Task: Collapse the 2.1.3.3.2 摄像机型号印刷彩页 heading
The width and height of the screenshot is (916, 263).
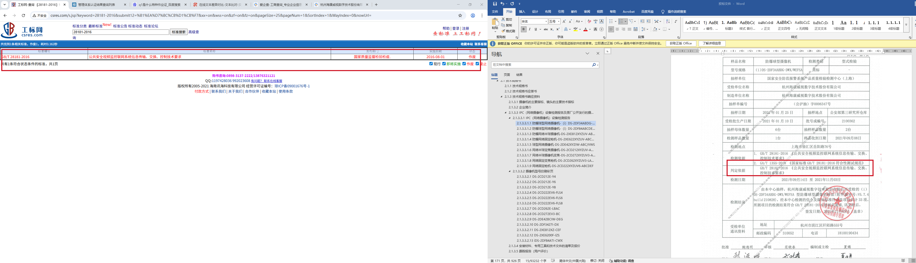Action: click(x=509, y=171)
